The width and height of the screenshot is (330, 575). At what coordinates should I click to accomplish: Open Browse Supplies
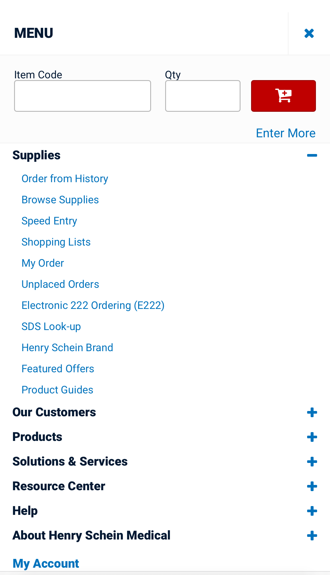pyautogui.click(x=60, y=199)
